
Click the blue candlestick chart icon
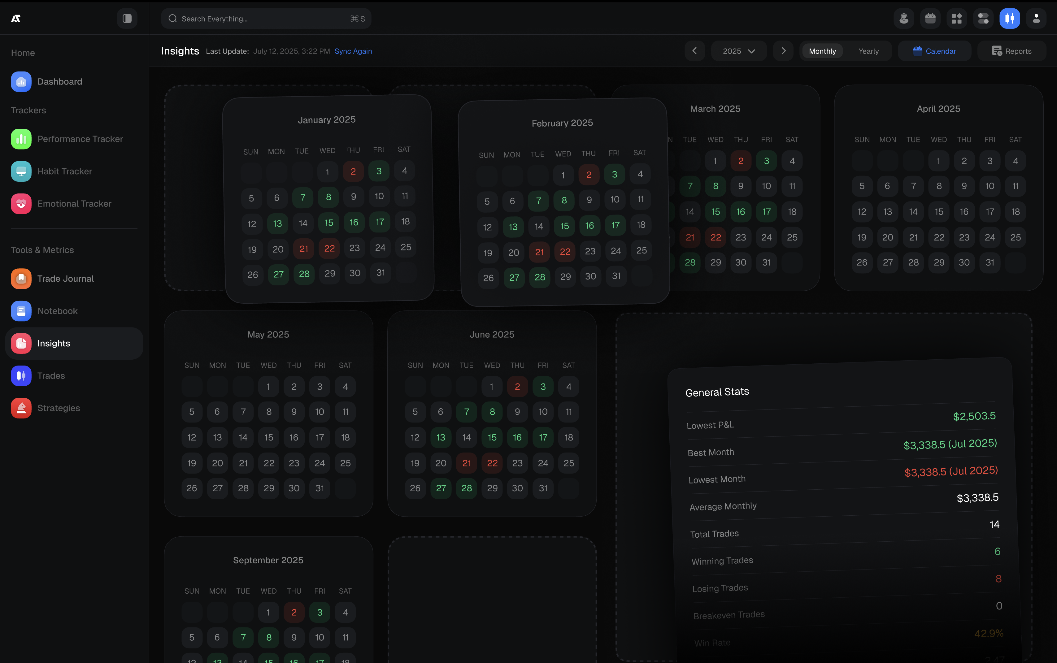click(x=1010, y=19)
